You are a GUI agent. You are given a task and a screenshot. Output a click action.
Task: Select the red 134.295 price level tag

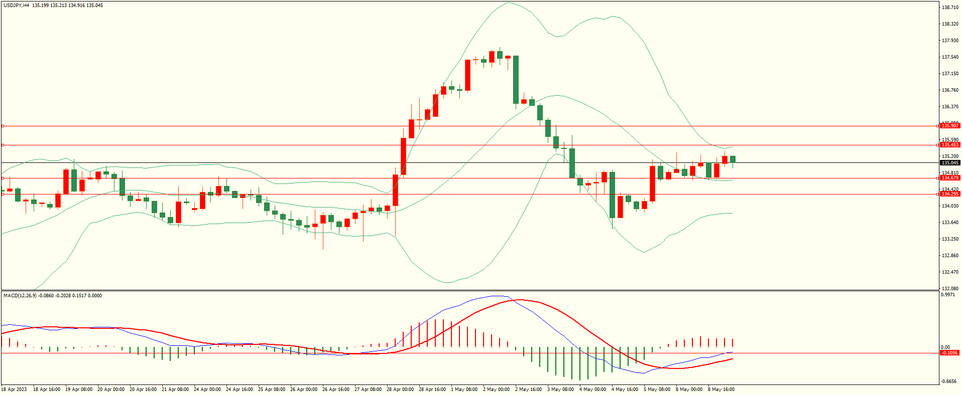[x=950, y=194]
